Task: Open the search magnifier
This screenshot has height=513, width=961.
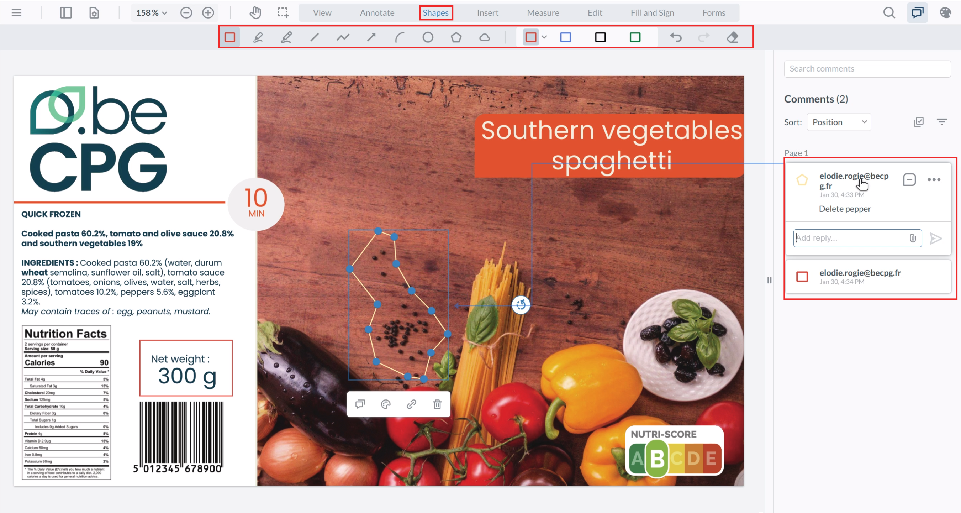Action: pyautogui.click(x=889, y=13)
